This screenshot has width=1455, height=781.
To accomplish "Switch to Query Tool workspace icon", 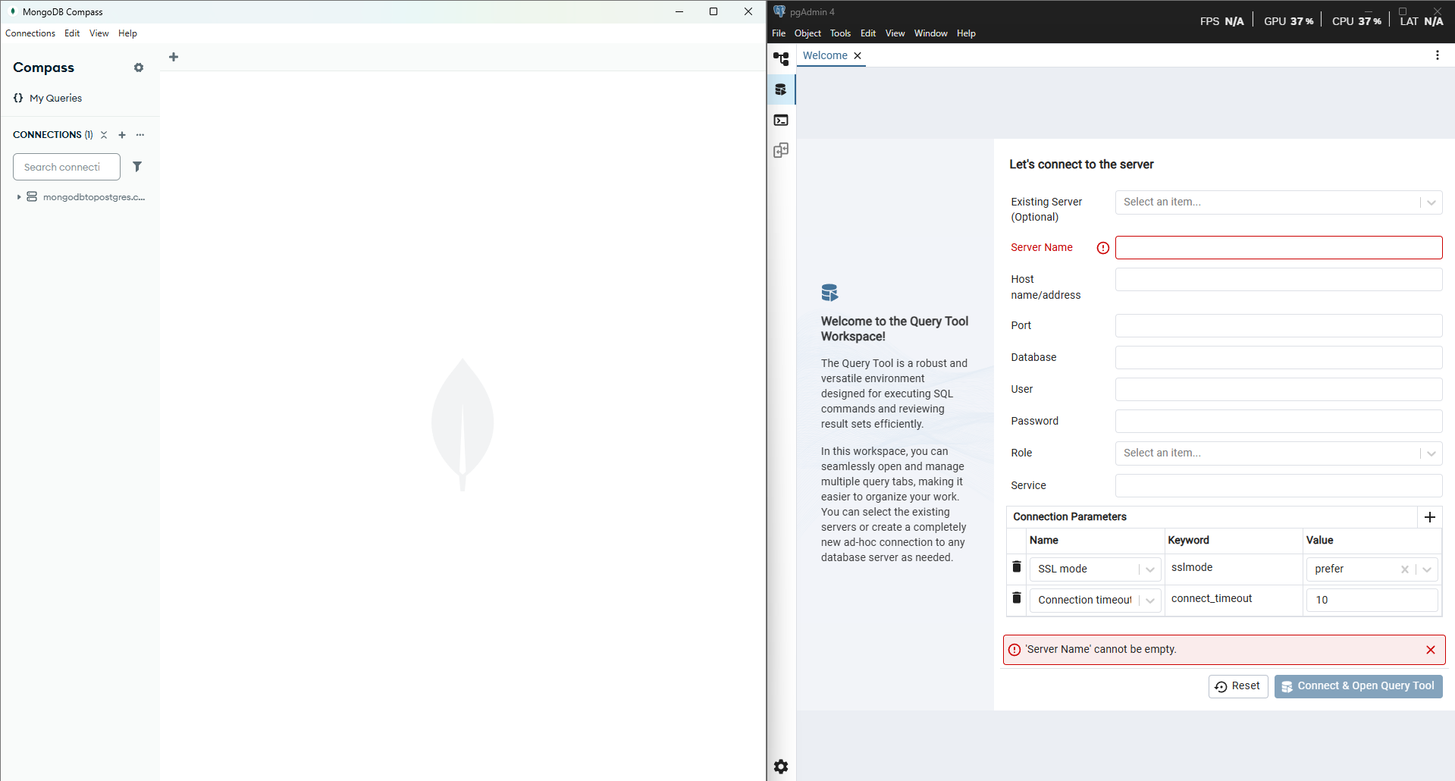I will pos(781,89).
